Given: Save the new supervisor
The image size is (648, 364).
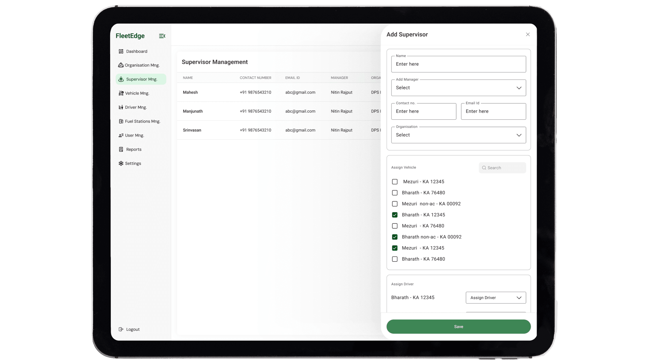Looking at the screenshot, I should click(x=458, y=326).
